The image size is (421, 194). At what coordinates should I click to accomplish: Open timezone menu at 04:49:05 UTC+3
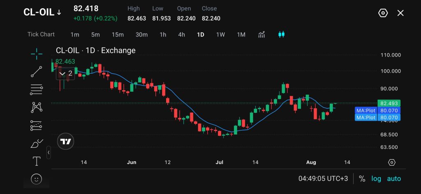click(323, 178)
